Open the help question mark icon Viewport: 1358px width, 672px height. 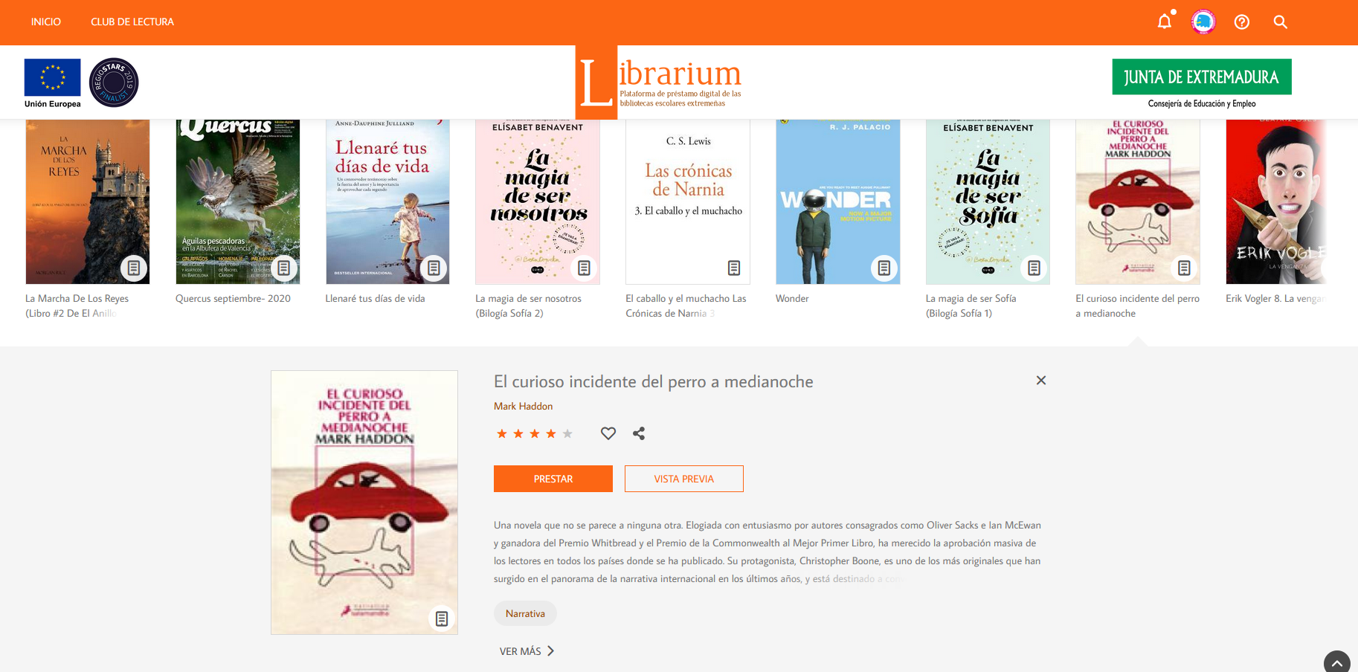(1242, 22)
